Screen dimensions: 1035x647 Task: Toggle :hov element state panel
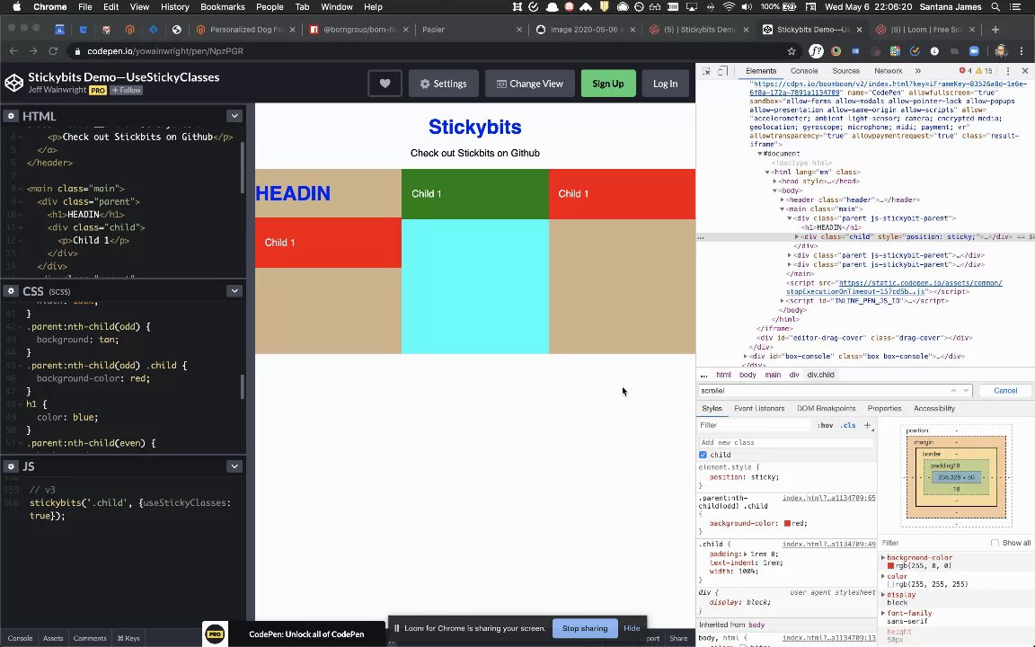click(825, 425)
